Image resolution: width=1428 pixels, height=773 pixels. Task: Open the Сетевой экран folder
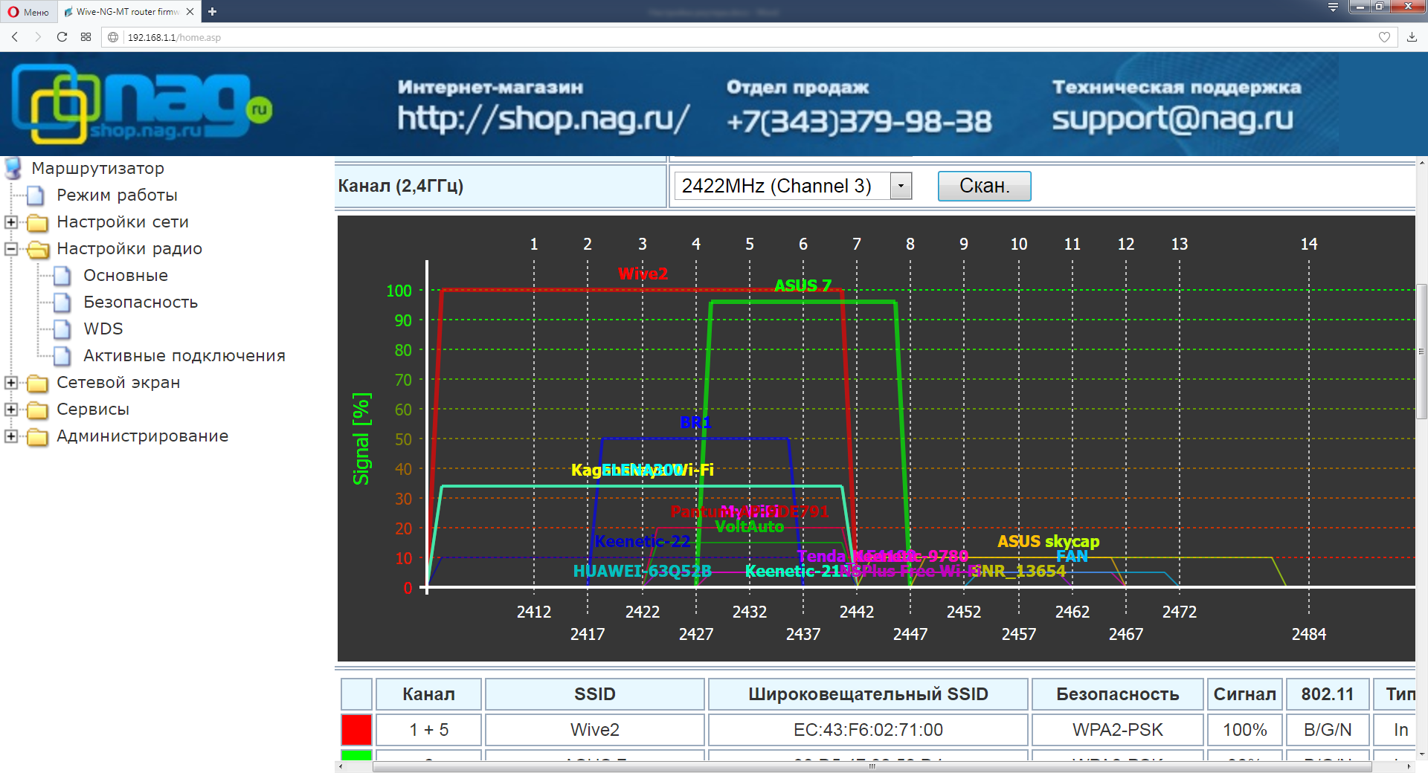pyautogui.click(x=118, y=382)
